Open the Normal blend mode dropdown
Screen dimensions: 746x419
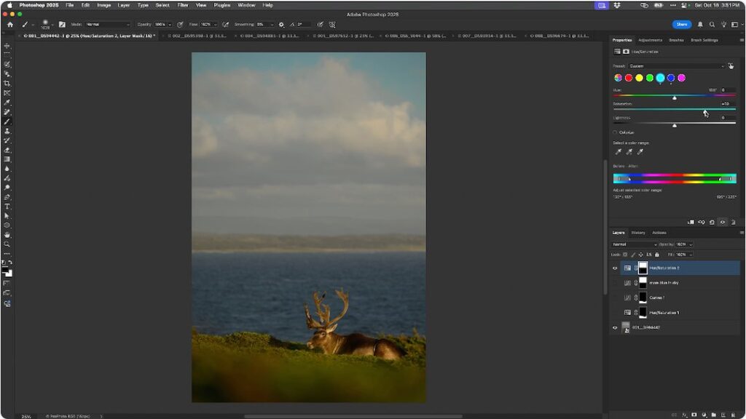click(x=635, y=244)
